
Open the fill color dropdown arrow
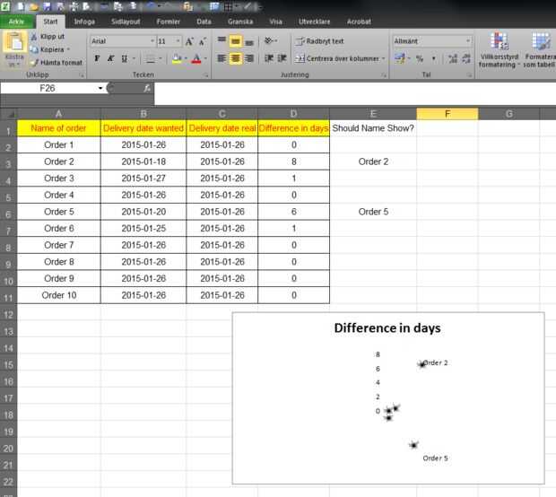pyautogui.click(x=186, y=58)
